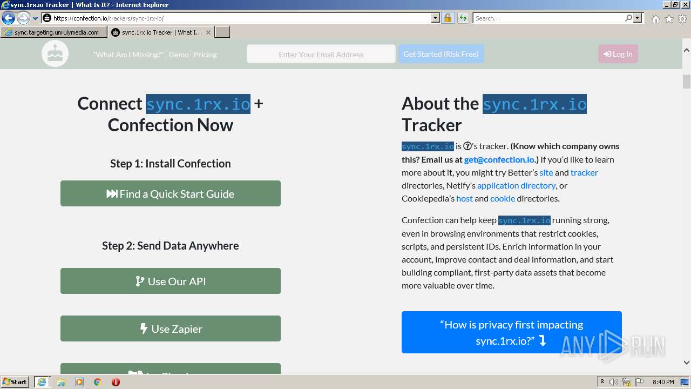Click the vertical scrollbar thumb
Image resolution: width=691 pixels, height=389 pixels.
click(x=687, y=82)
